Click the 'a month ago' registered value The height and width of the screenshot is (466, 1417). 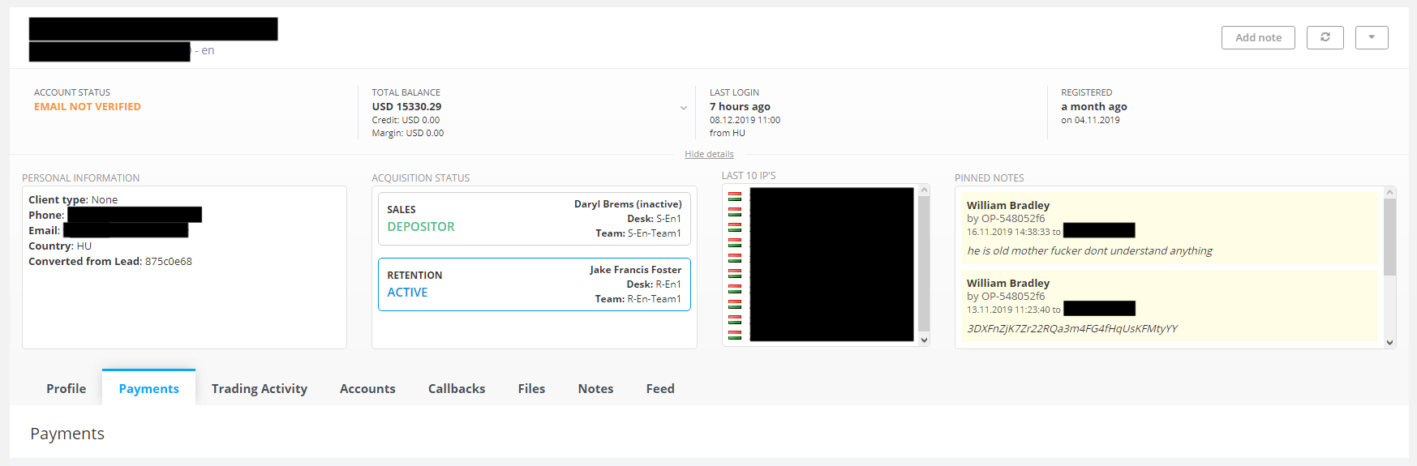pos(1094,106)
